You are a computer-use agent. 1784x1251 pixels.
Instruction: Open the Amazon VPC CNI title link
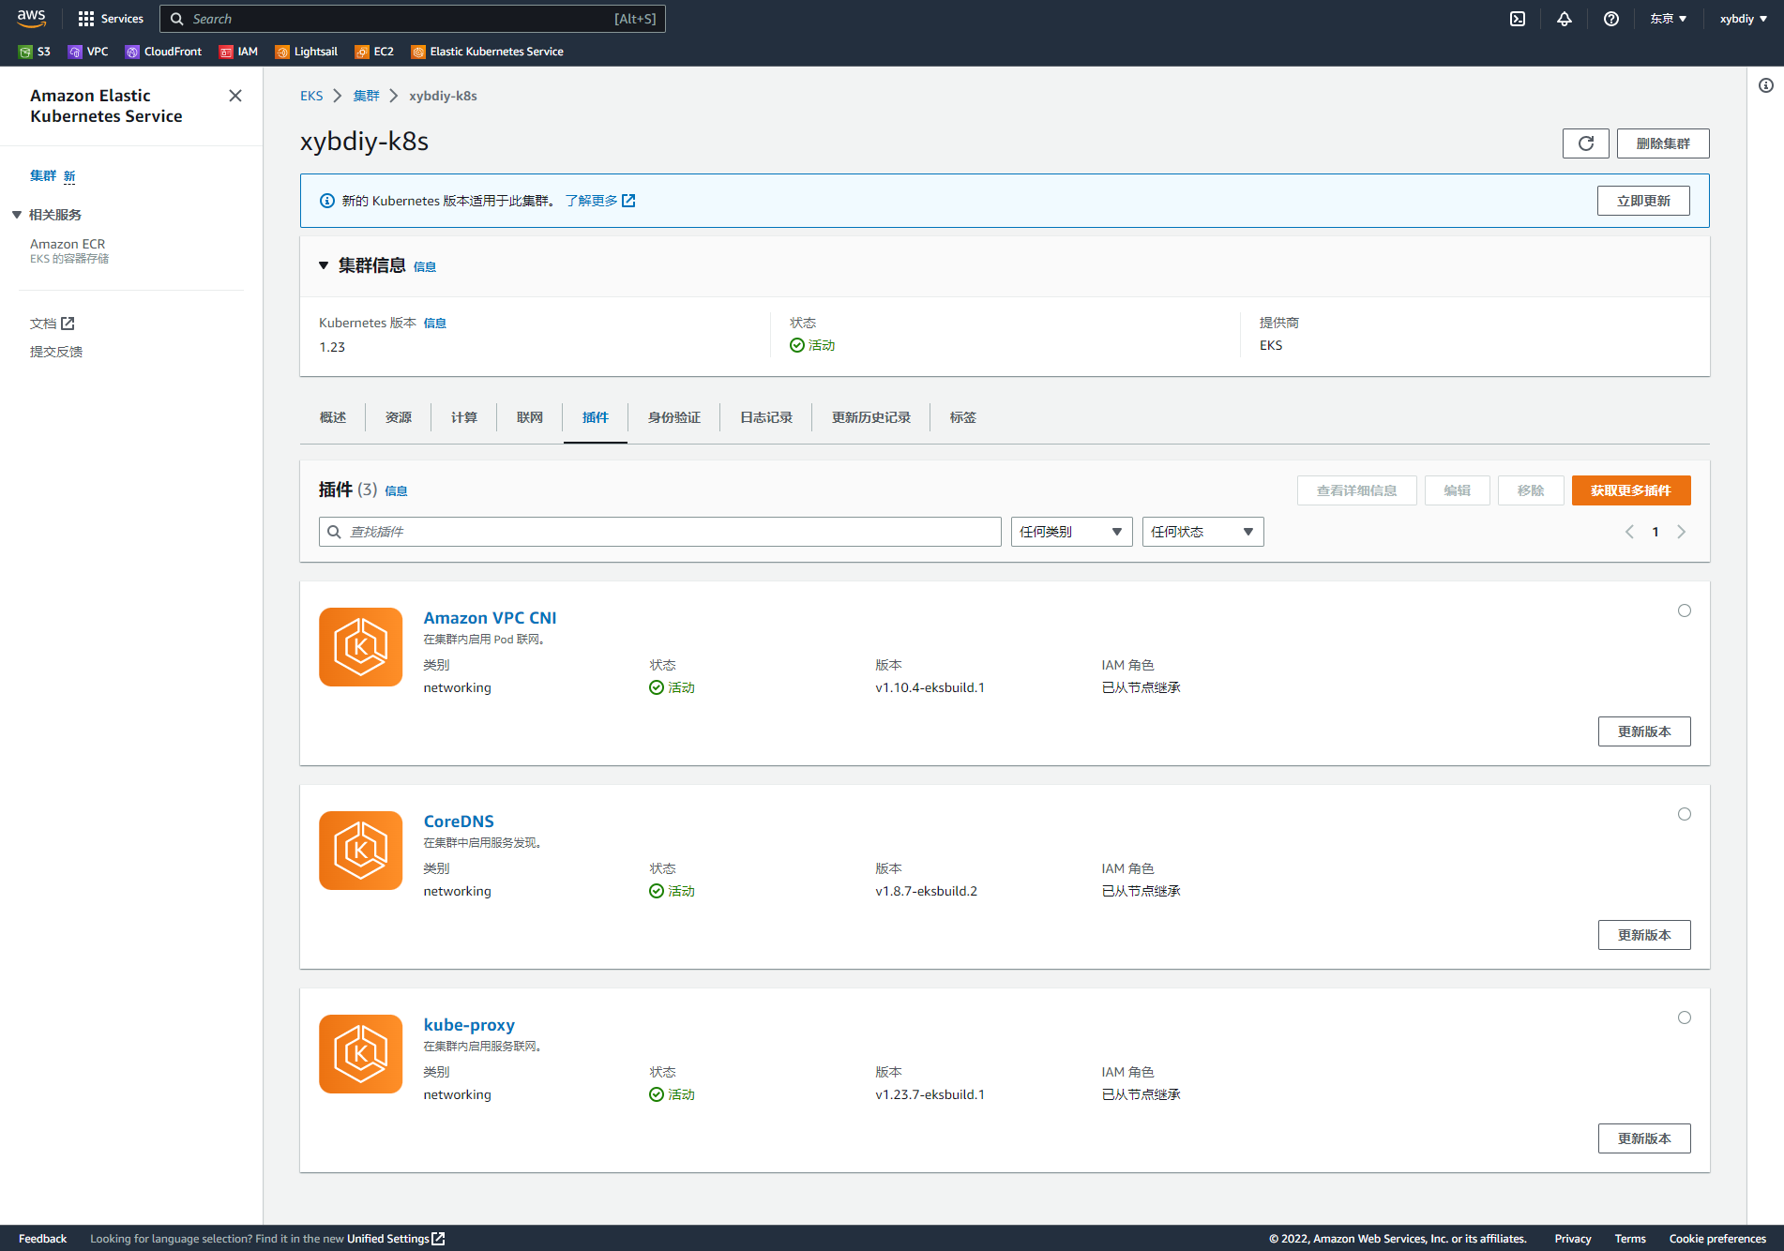point(490,618)
